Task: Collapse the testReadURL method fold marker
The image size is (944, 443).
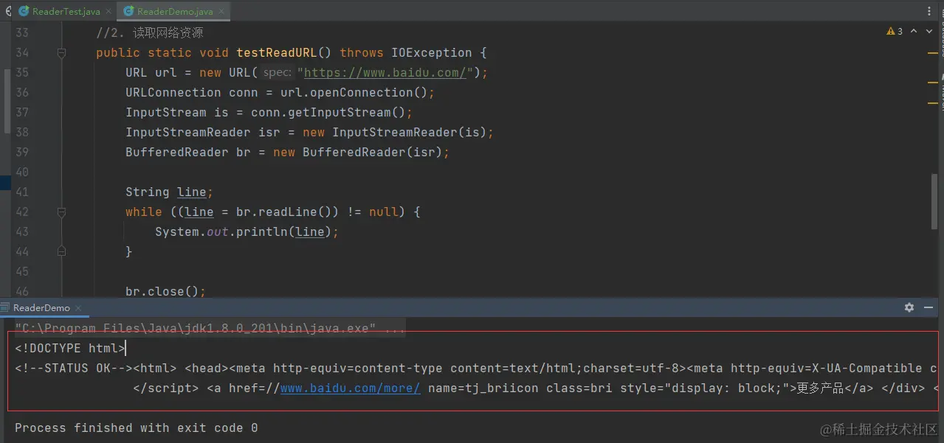Action: point(61,53)
